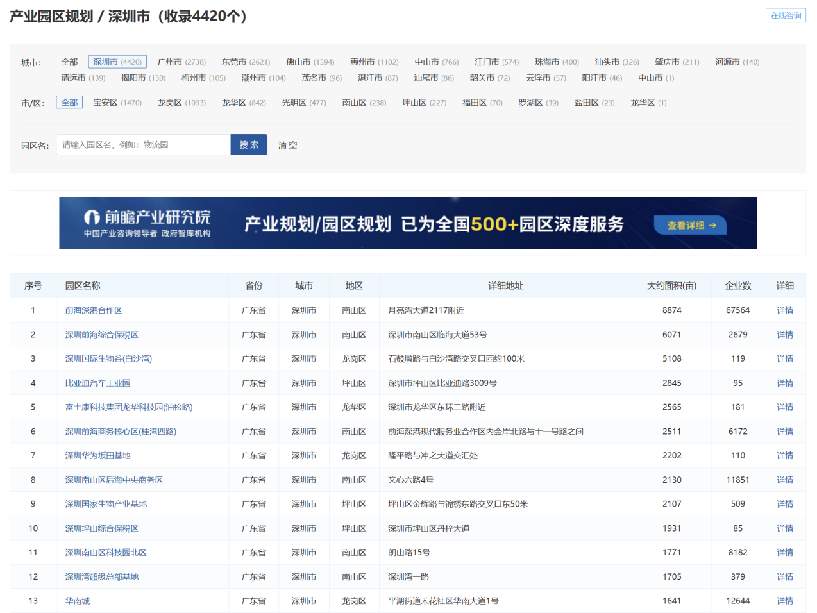Screen dimensions: 817x613
Task: Choose 湛江市 (87) filter
Action: [x=378, y=78]
